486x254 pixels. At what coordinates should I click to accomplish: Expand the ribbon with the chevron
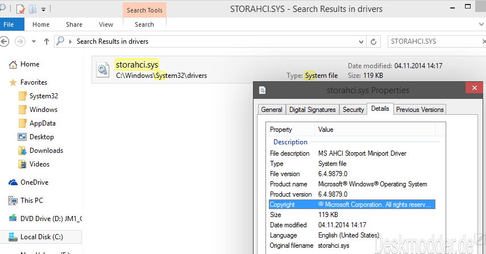tap(481, 24)
